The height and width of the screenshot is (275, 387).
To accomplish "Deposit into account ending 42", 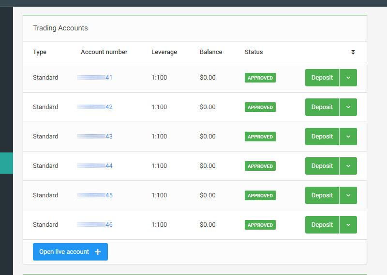I will [322, 107].
